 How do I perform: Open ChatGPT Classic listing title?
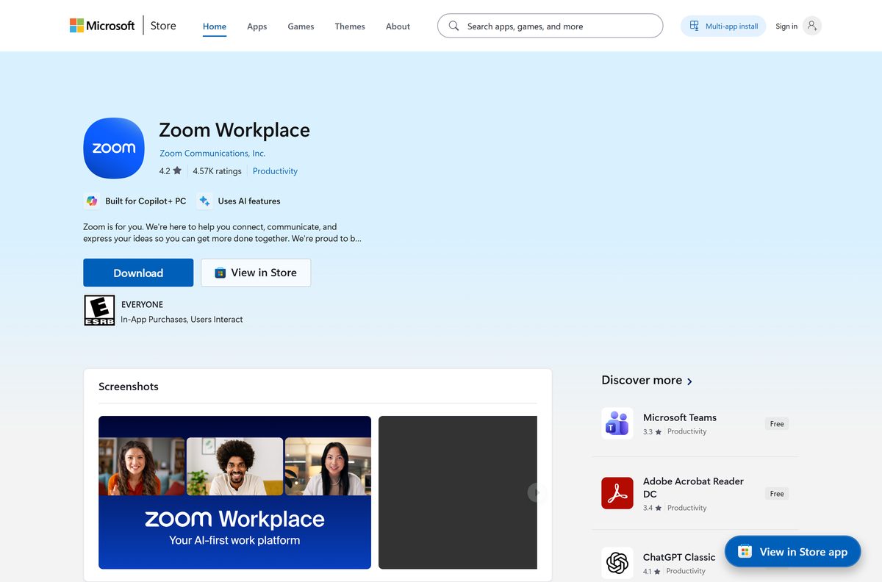pos(679,557)
